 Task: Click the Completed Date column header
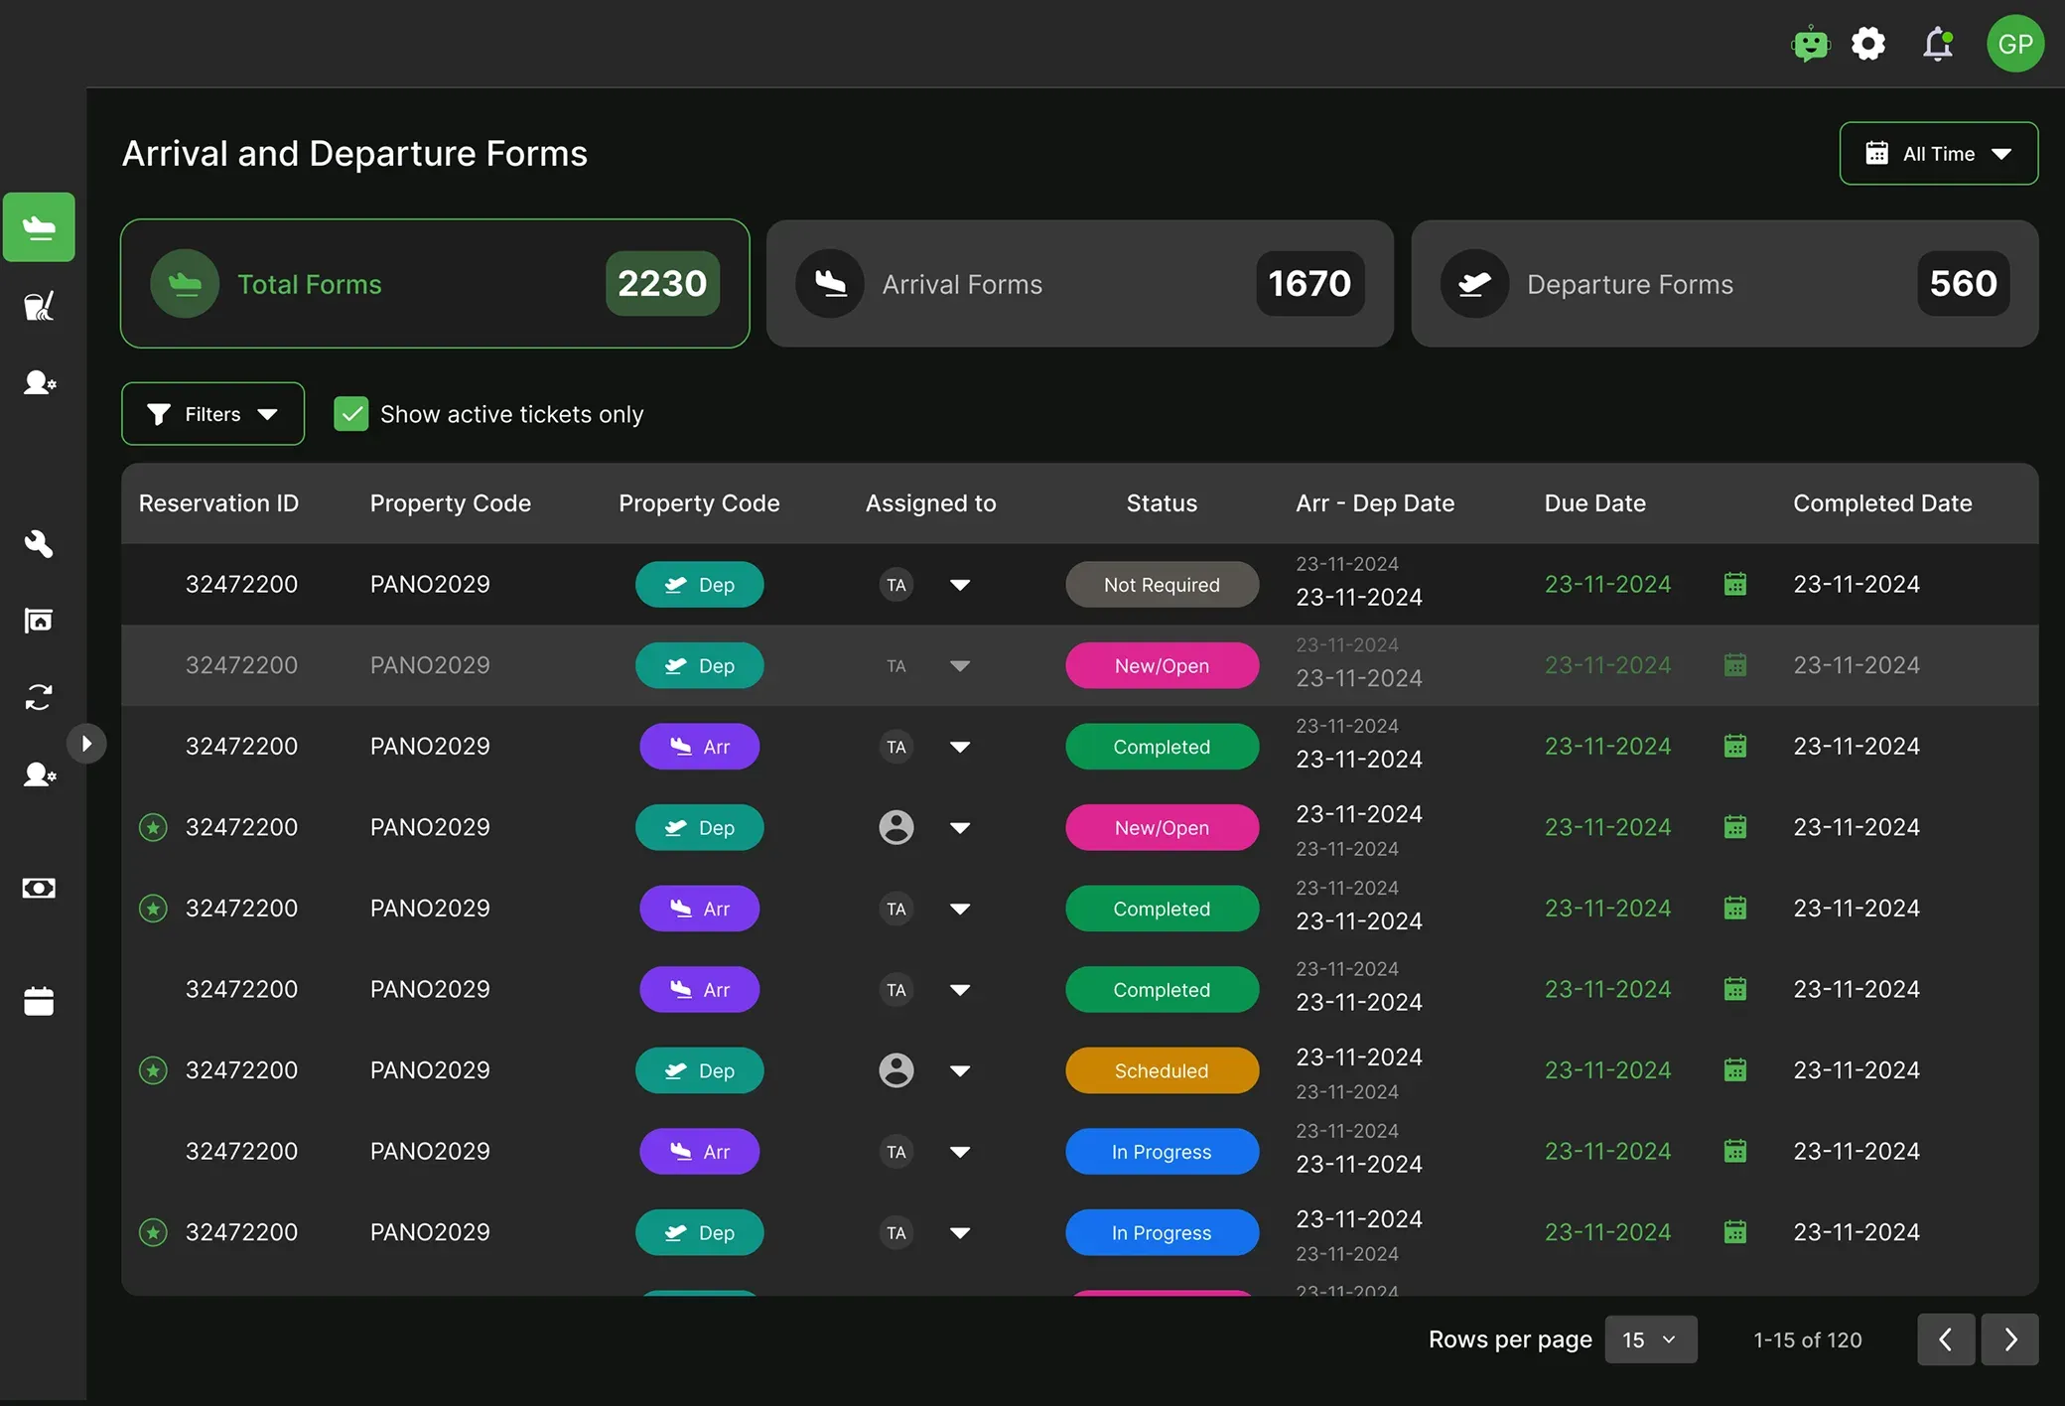tap(1882, 503)
